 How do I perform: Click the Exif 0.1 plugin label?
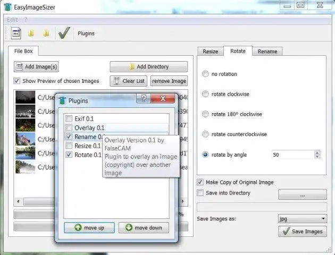84,118
